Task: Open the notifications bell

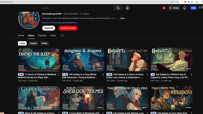Action: click(x=185, y=8)
